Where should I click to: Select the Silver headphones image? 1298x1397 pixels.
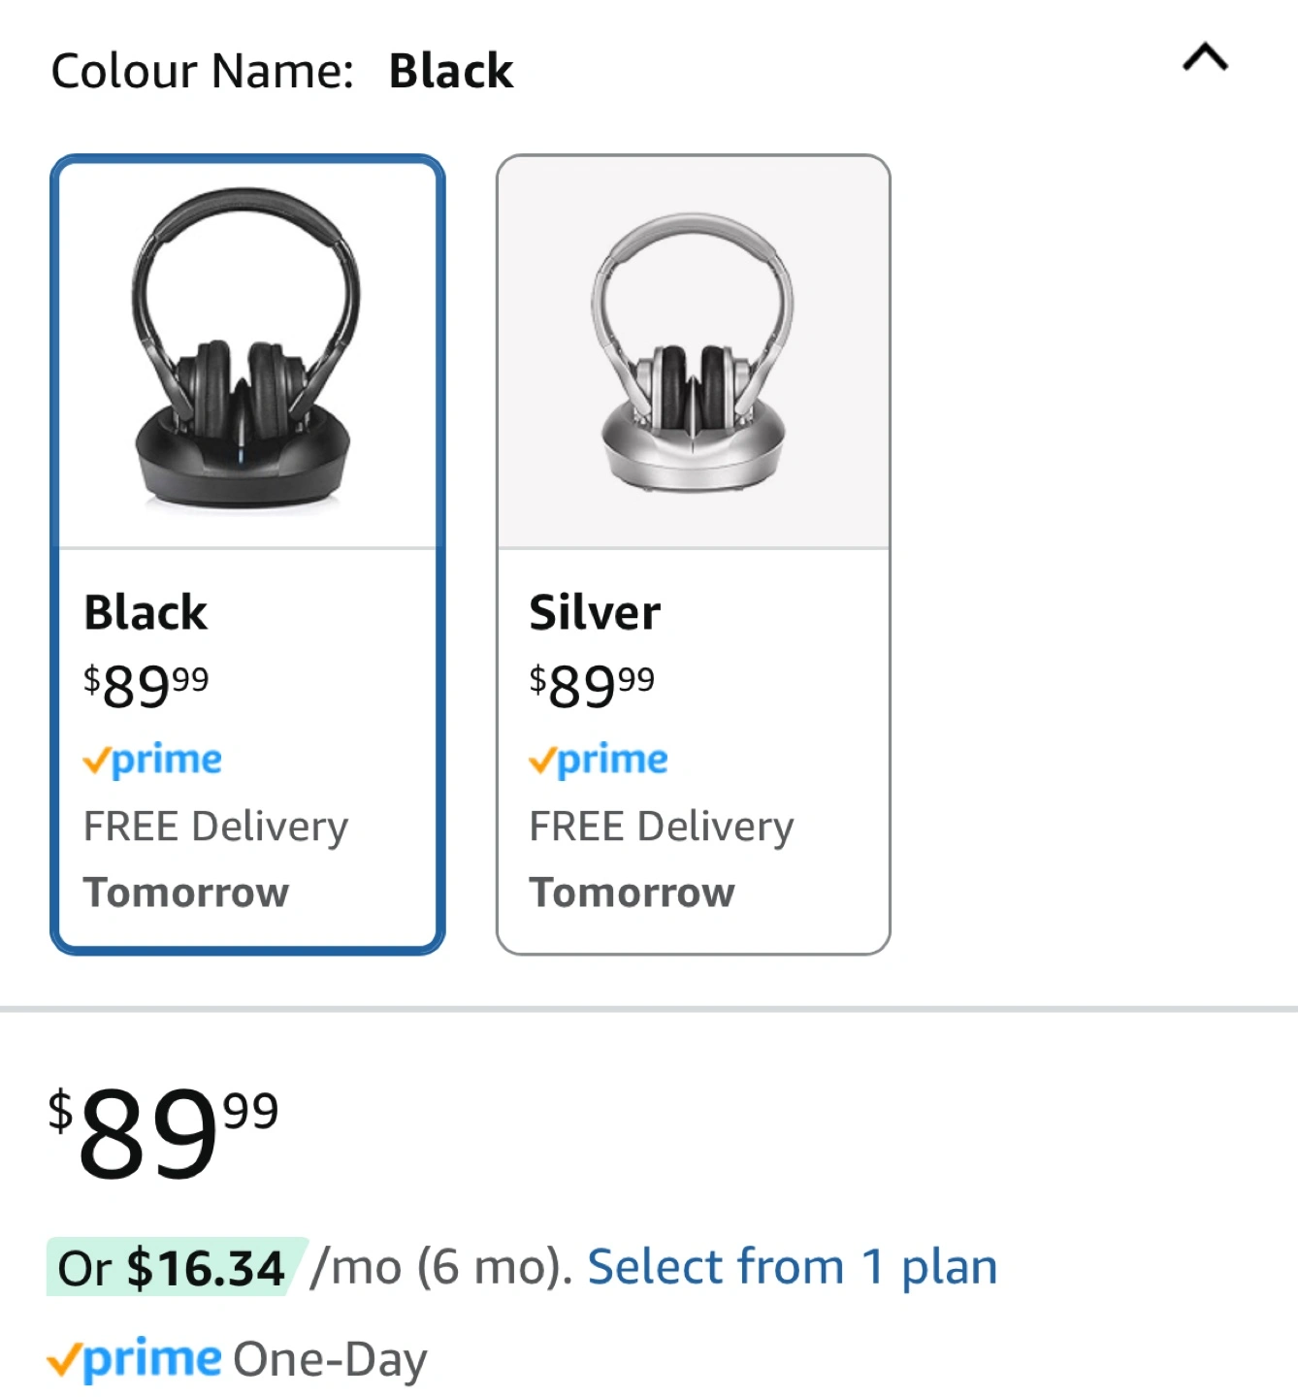click(693, 351)
